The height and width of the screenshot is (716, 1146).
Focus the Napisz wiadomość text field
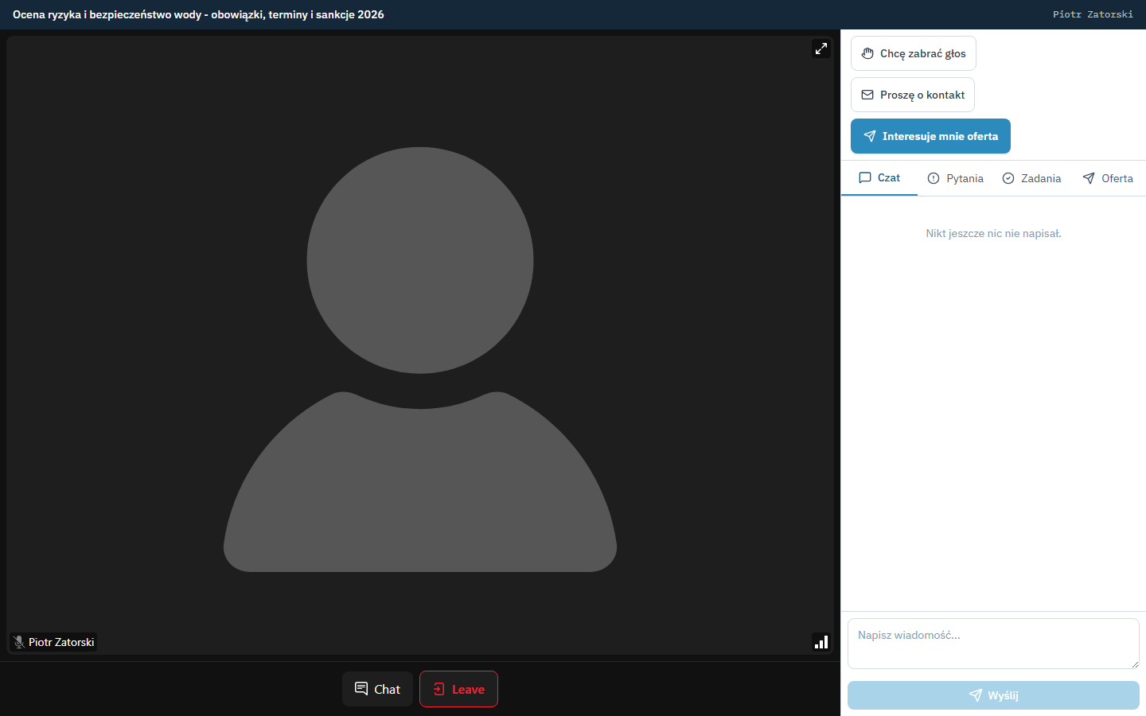[x=993, y=644]
